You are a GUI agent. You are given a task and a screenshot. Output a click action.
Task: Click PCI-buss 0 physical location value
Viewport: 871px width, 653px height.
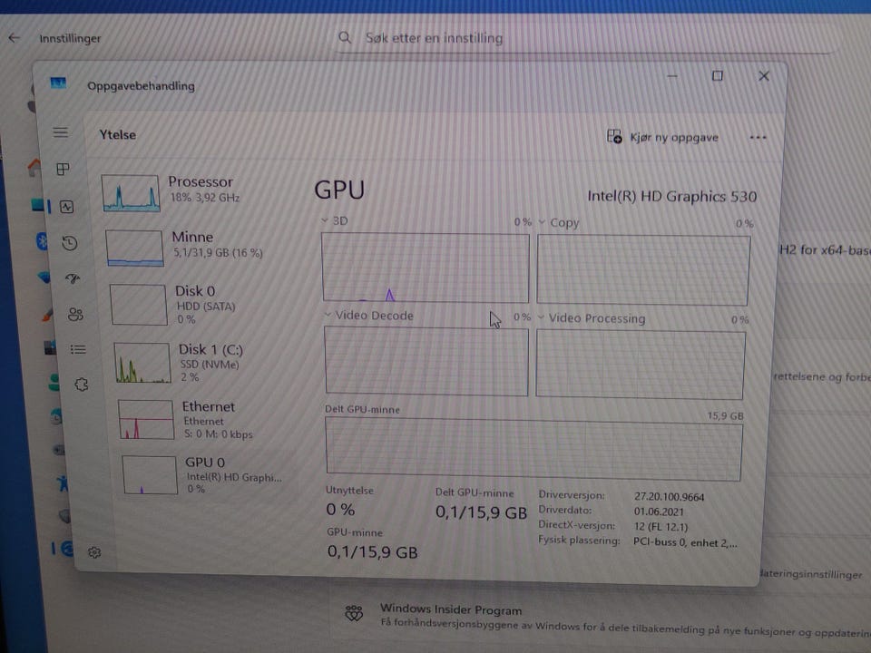[x=686, y=542]
